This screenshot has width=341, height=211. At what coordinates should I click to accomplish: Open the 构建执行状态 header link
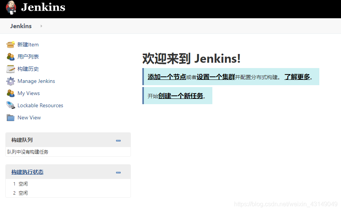27,172
